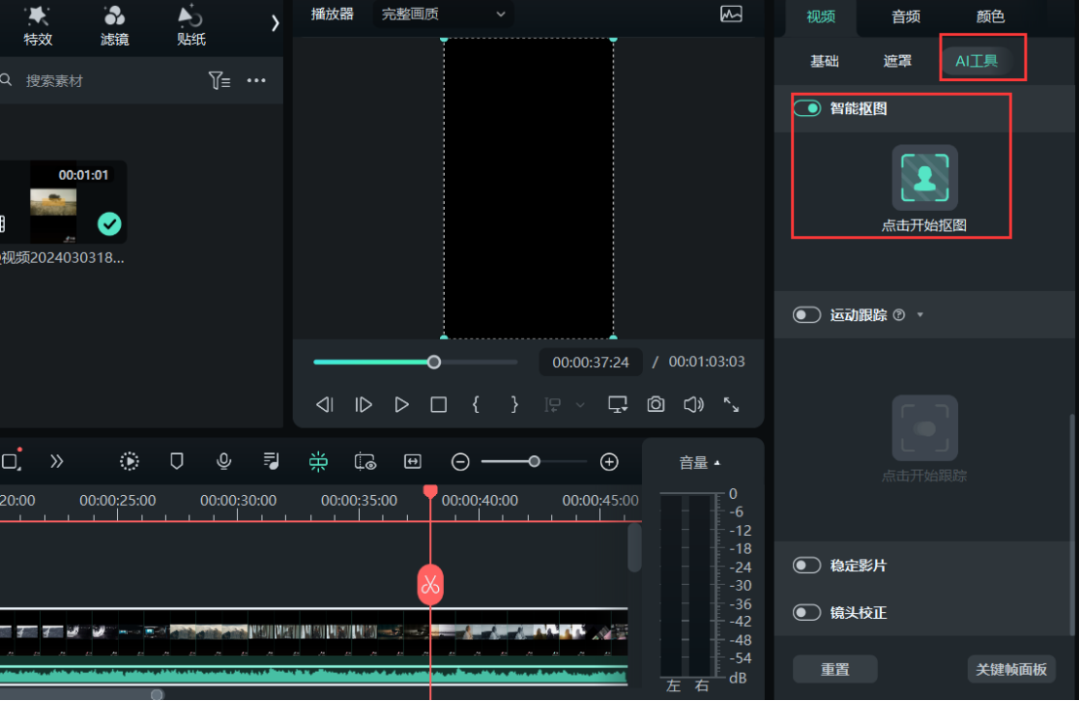Viewport: 1080px width, 701px height.
Task: Expand the 音量 meter dropdown
Action: pyautogui.click(x=700, y=463)
